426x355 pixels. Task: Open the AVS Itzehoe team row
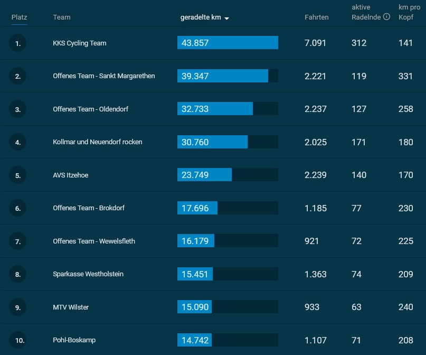(x=71, y=175)
